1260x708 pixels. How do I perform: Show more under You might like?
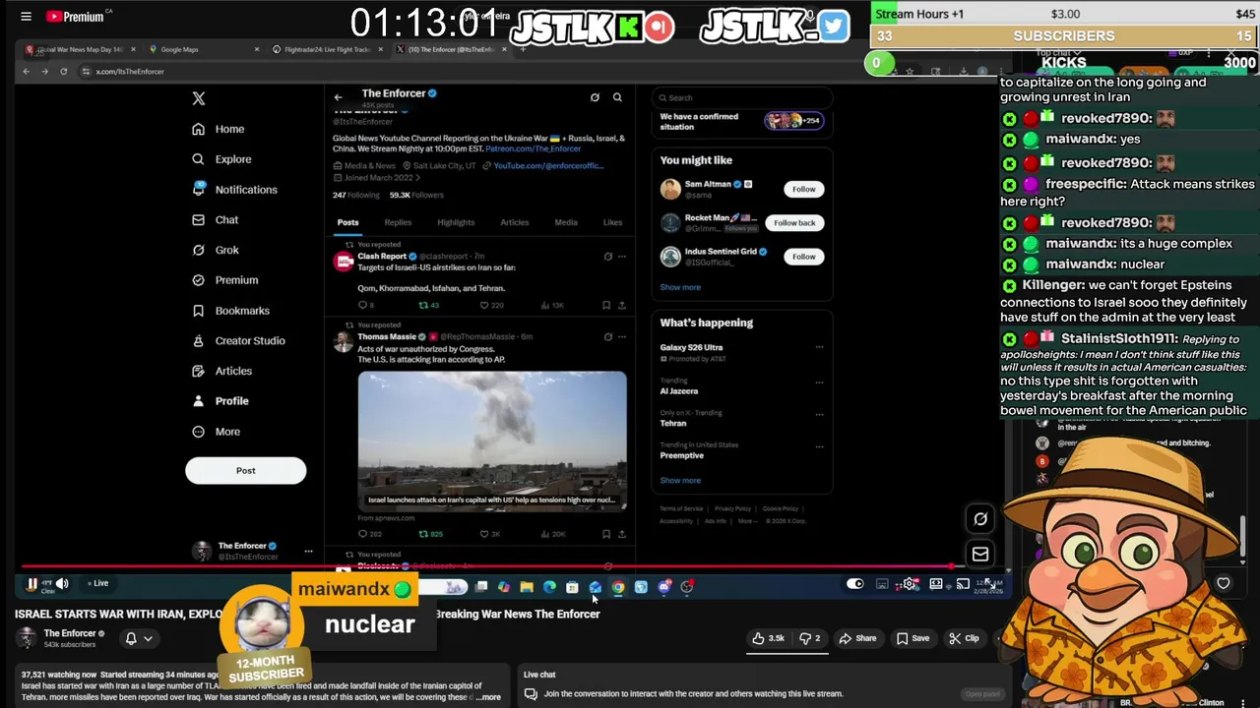pyautogui.click(x=680, y=287)
